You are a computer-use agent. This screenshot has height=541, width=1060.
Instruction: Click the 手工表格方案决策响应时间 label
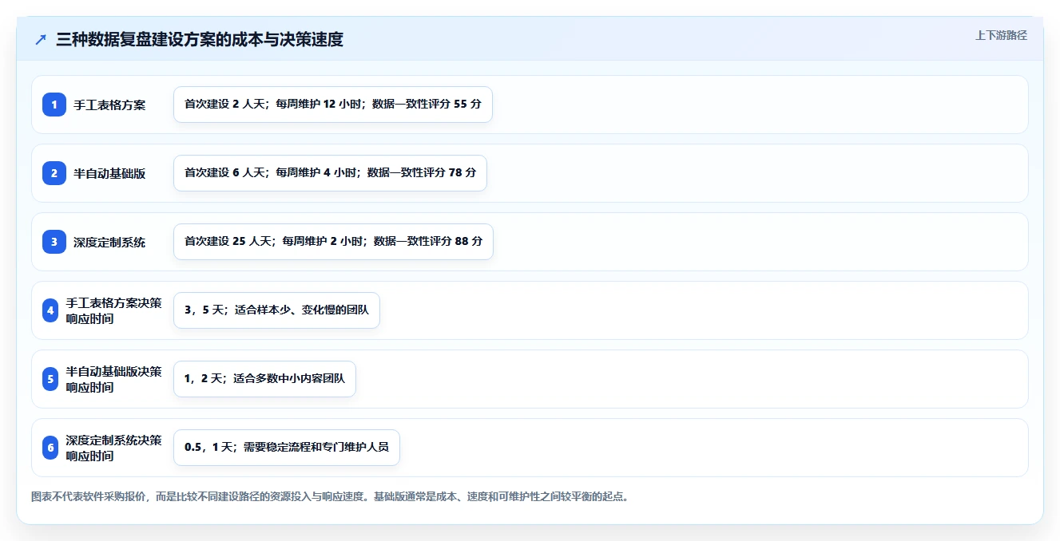114,310
